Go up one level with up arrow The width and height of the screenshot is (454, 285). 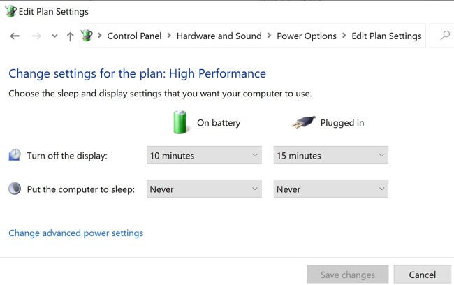coord(70,36)
